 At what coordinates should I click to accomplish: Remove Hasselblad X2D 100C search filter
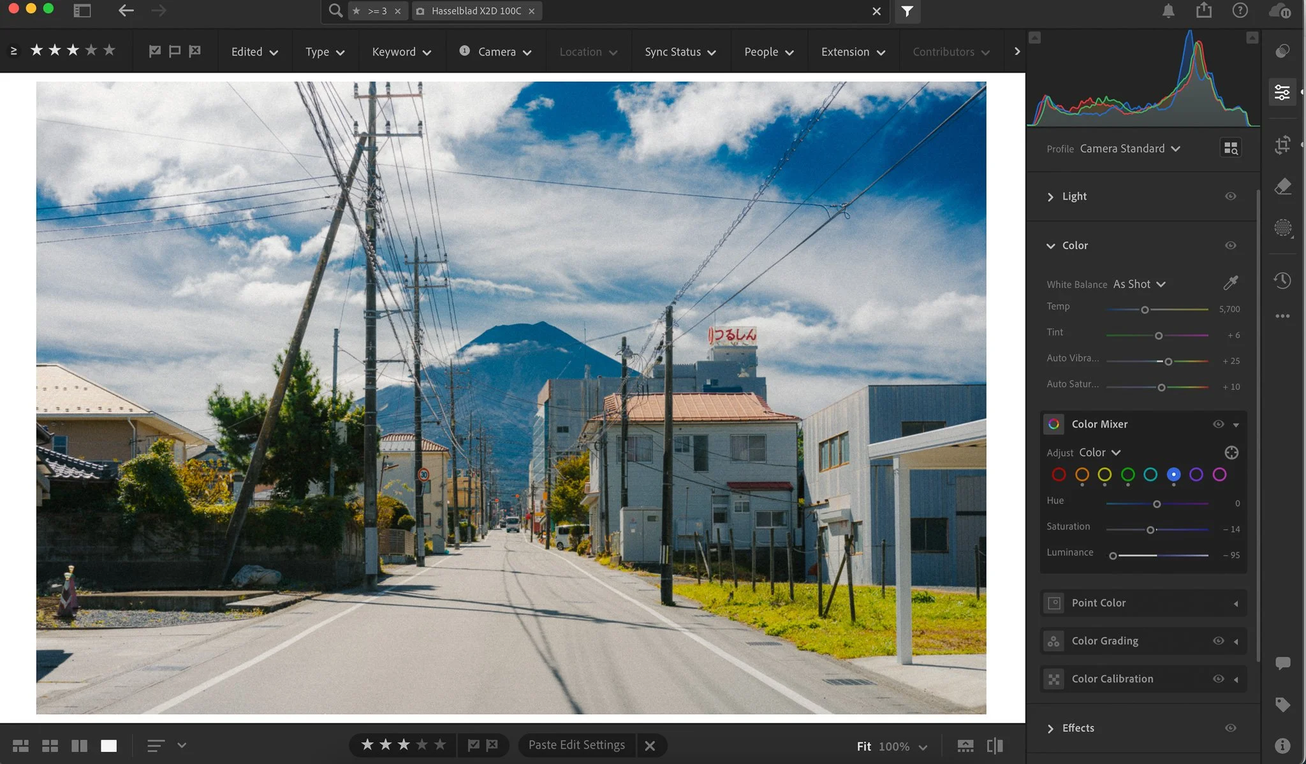tap(531, 11)
